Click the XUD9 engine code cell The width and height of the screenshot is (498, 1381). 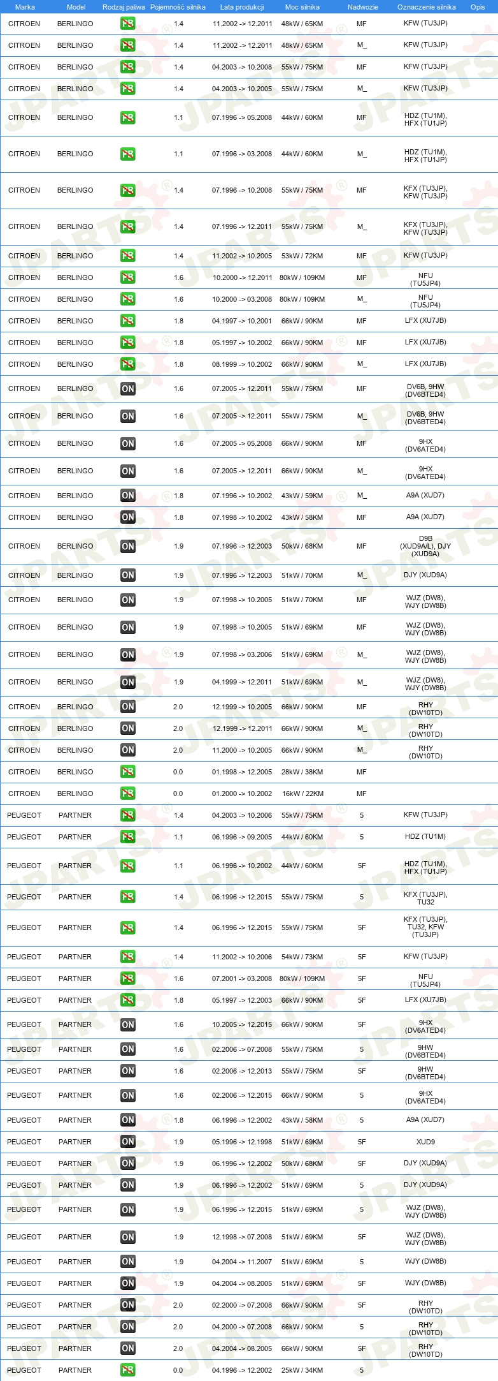tap(425, 1142)
